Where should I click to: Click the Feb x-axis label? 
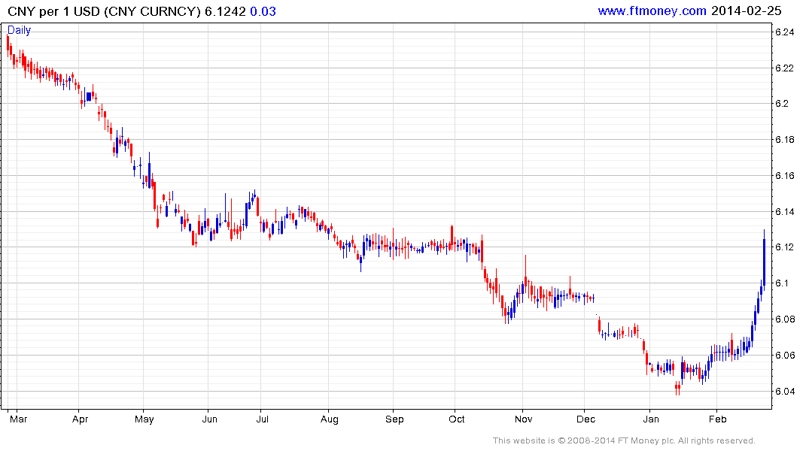[x=718, y=419]
